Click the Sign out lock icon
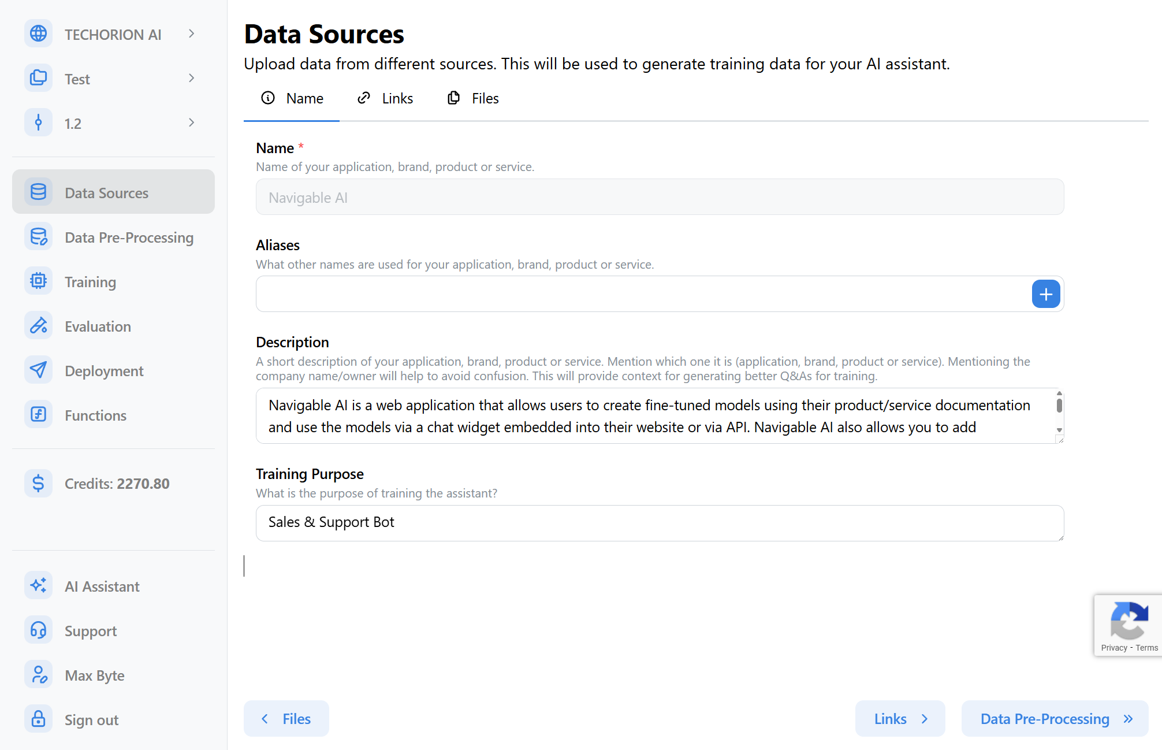 click(38, 719)
